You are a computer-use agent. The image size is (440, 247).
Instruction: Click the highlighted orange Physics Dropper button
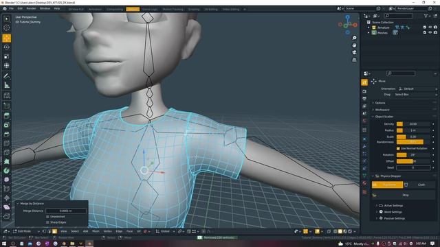(387, 185)
